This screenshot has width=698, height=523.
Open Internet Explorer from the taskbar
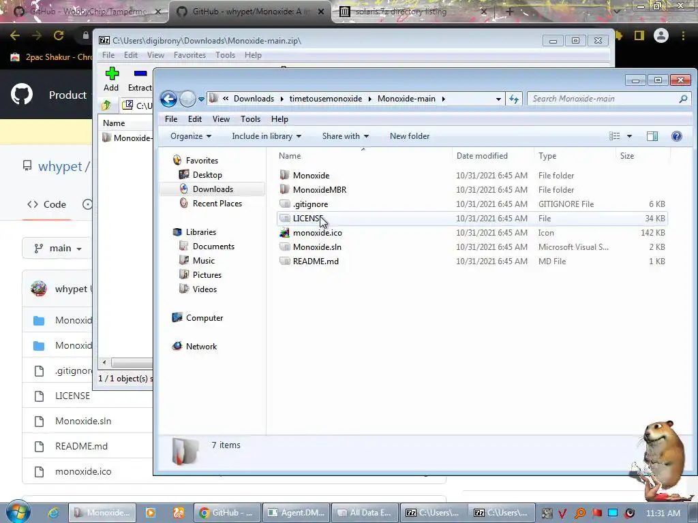tap(53, 513)
